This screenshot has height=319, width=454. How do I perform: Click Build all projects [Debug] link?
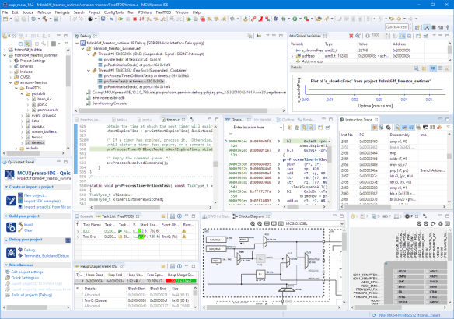point(32,295)
